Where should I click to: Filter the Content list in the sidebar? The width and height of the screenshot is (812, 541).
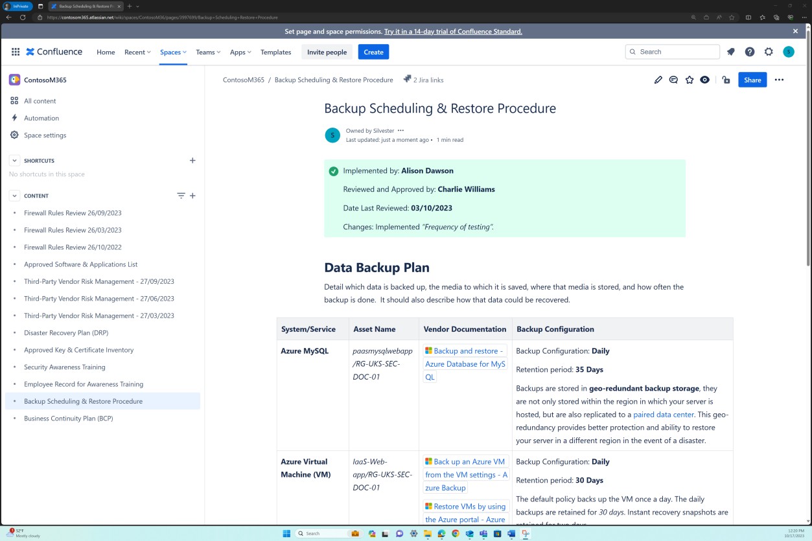tap(180, 195)
